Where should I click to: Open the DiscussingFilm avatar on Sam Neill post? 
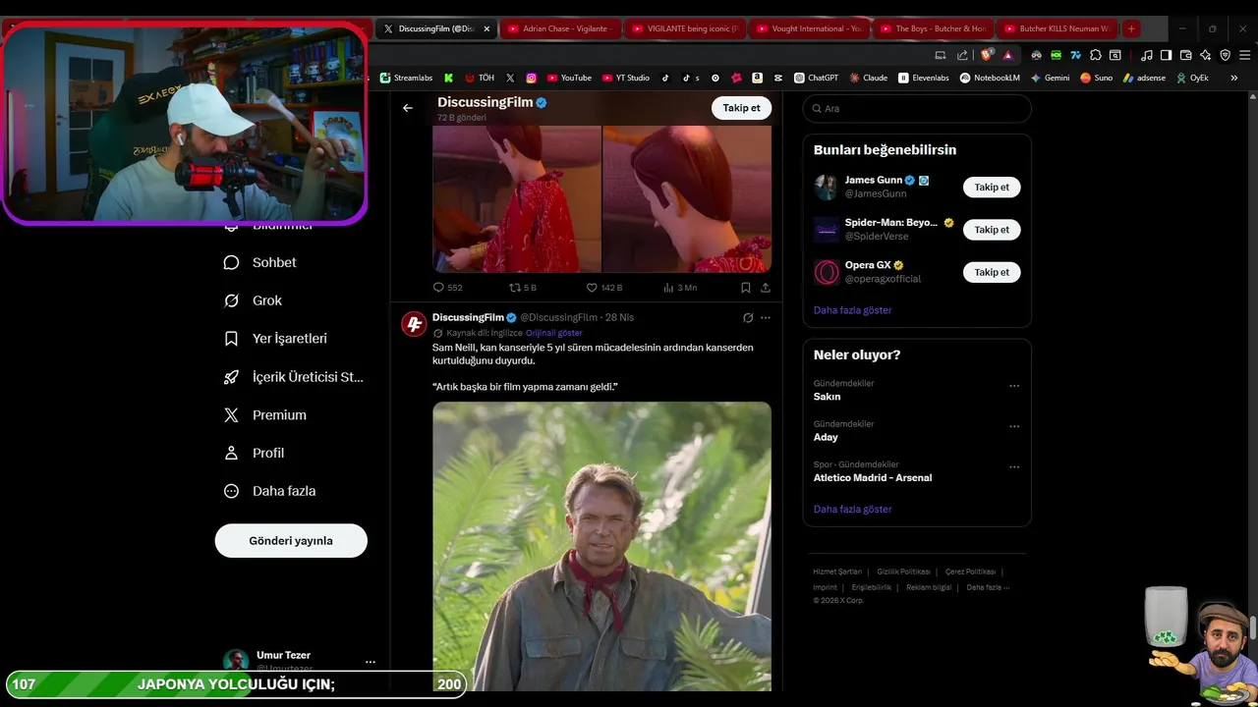coord(414,324)
